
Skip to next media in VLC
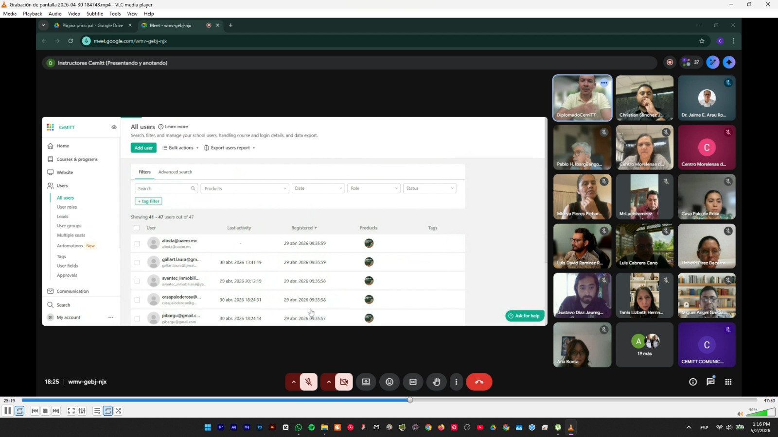[56, 411]
